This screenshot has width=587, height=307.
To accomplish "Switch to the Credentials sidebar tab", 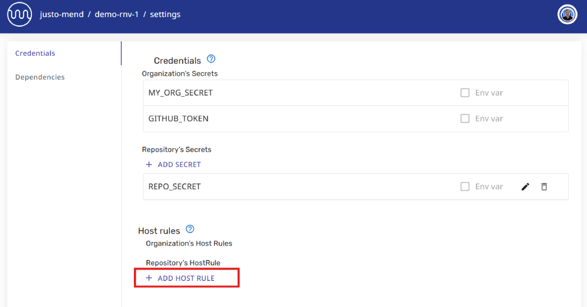I will (x=35, y=53).
